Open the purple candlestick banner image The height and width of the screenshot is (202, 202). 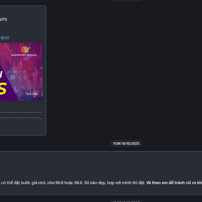coord(22,72)
